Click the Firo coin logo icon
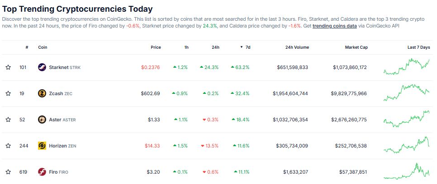 click(42, 172)
